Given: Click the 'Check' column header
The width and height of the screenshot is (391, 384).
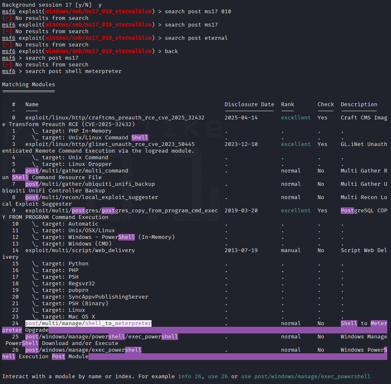Looking at the screenshot, I should click(326, 105).
